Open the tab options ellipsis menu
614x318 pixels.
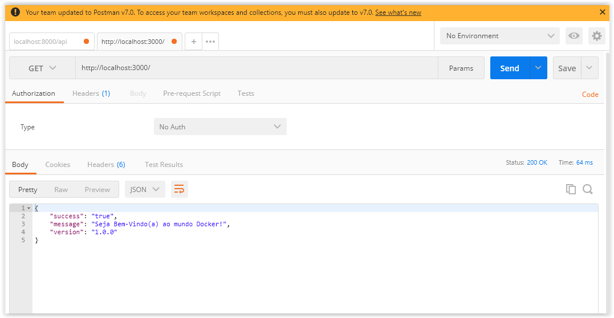210,42
